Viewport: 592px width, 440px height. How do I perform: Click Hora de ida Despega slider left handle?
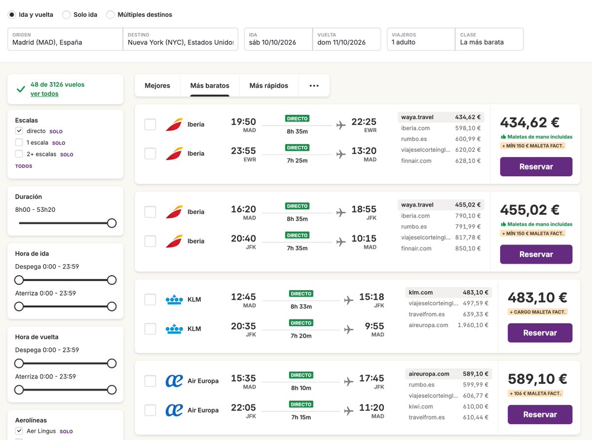pyautogui.click(x=19, y=280)
